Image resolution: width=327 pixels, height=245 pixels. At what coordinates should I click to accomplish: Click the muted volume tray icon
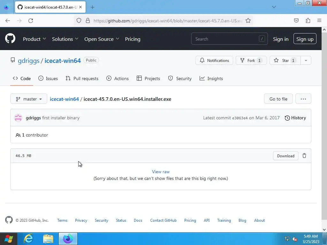point(295,239)
